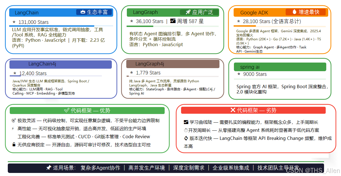Click the 36,100 Stars count
The image size is (341, 176).
tap(150, 21)
